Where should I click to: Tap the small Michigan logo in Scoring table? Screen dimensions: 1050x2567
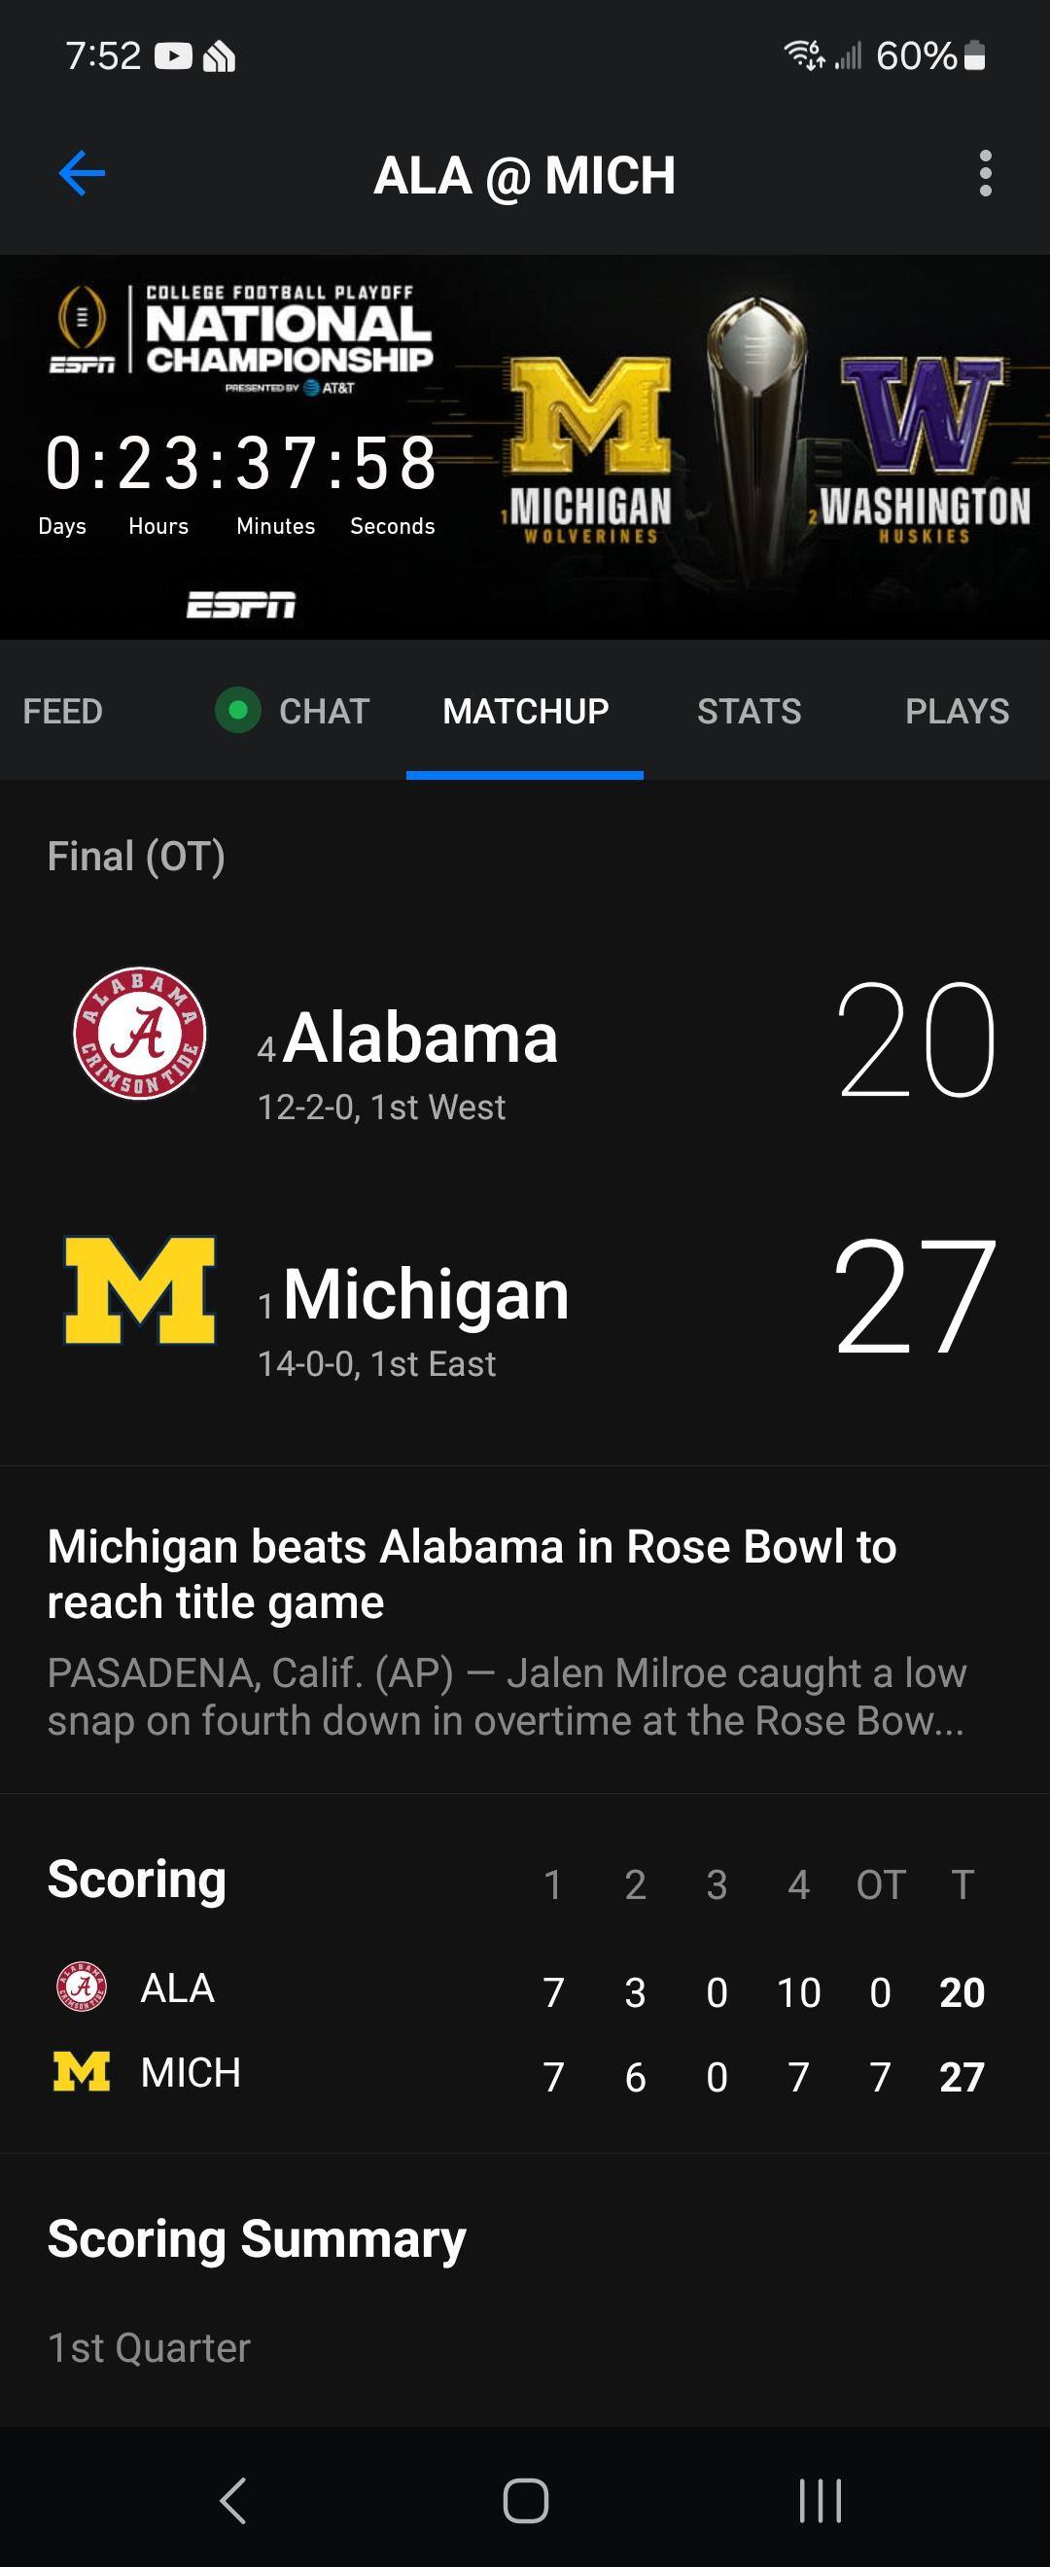tap(82, 2071)
